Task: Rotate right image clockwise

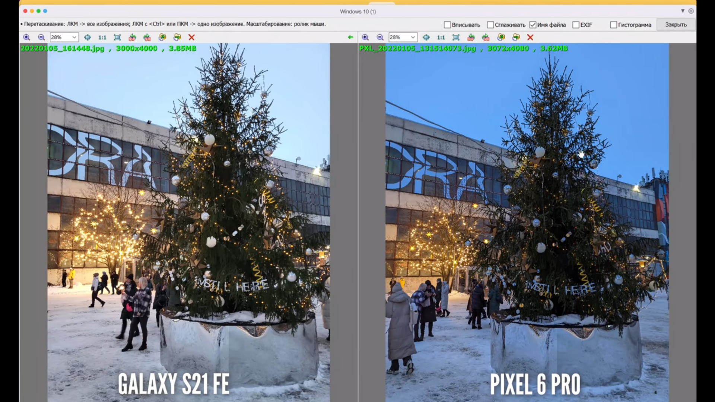Action: point(486,37)
